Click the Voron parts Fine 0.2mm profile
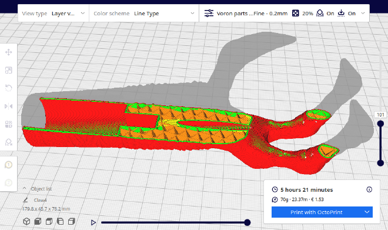The width and height of the screenshot is (388, 230). 252,14
